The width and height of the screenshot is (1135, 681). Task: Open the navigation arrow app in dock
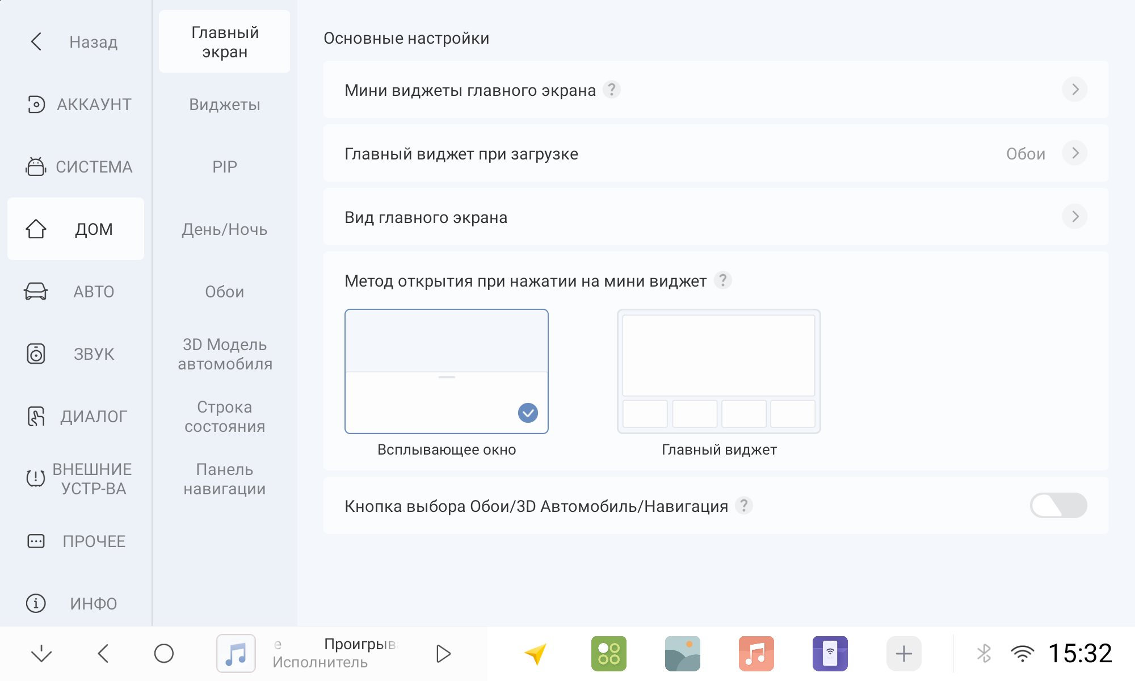(535, 654)
